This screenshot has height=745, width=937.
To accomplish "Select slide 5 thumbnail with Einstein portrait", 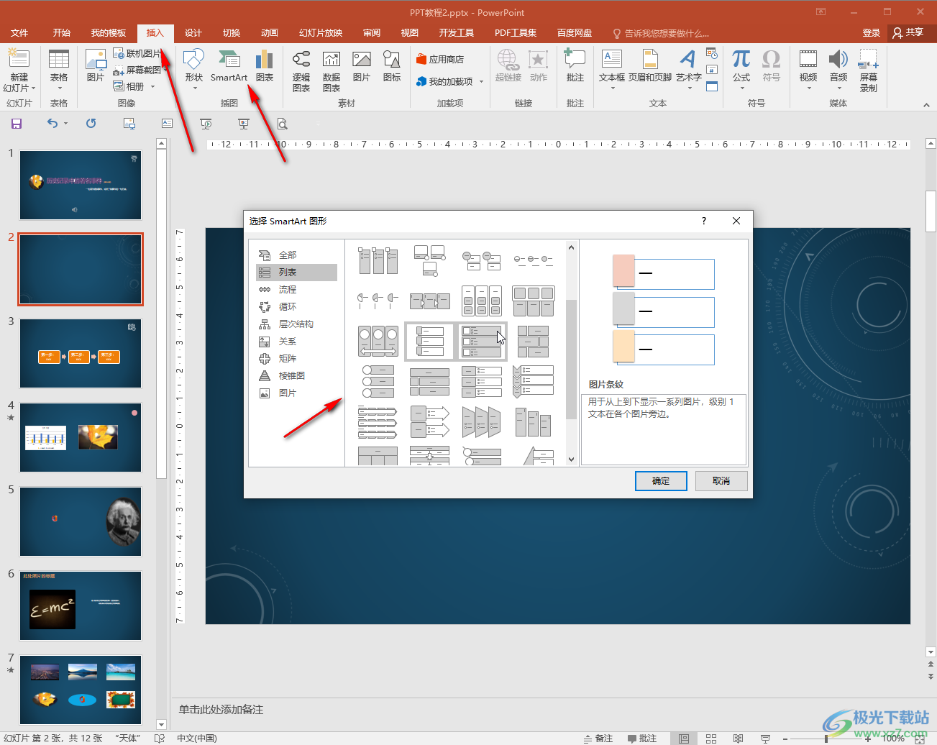I will tap(81, 521).
